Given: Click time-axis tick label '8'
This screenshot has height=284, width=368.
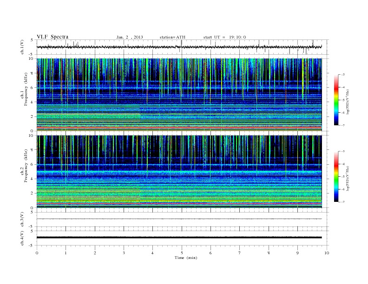Looking at the screenshot, I should 269,253.
